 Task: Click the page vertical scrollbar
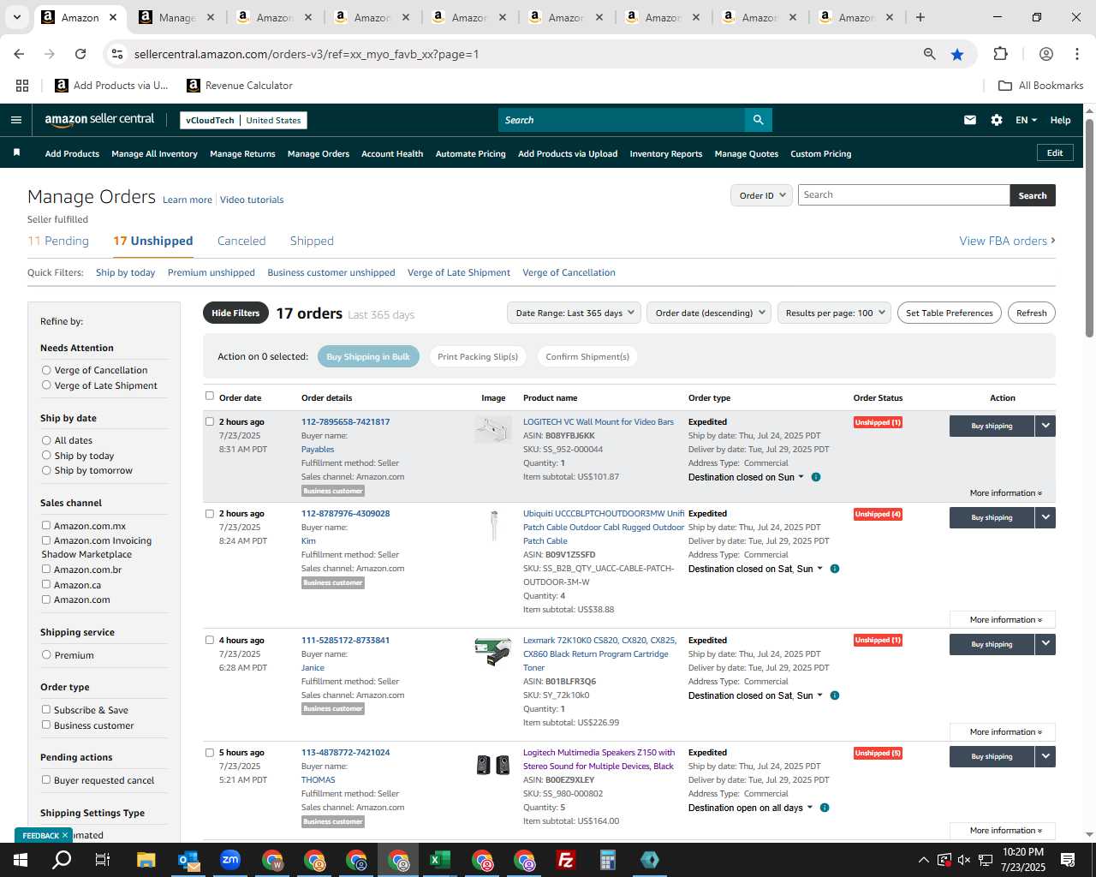pyautogui.click(x=1089, y=230)
